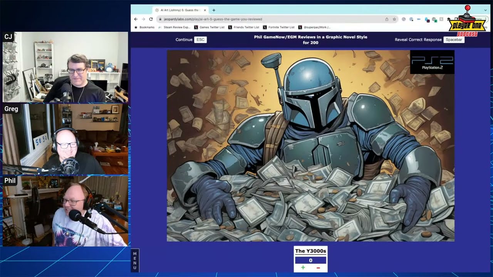Open a new browser tab

click(214, 10)
